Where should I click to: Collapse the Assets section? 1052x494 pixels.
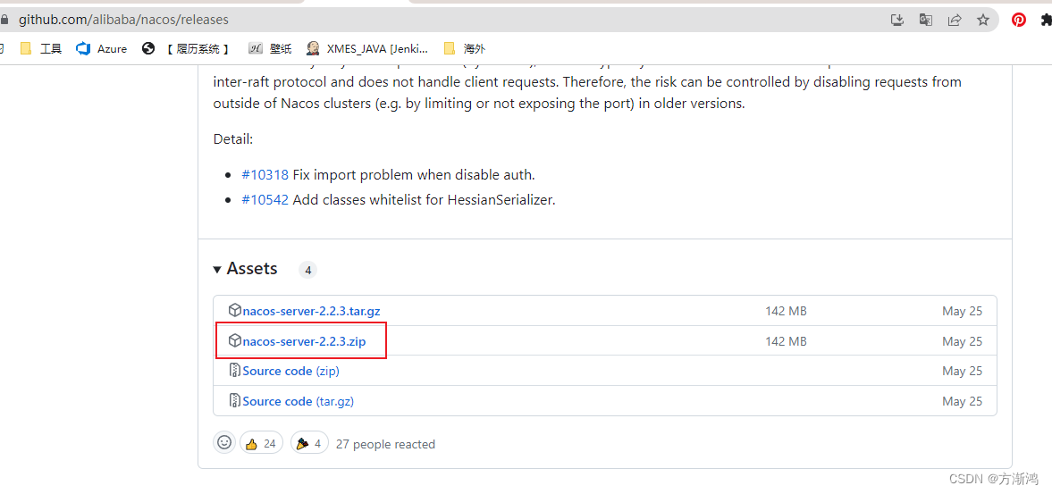coord(245,269)
